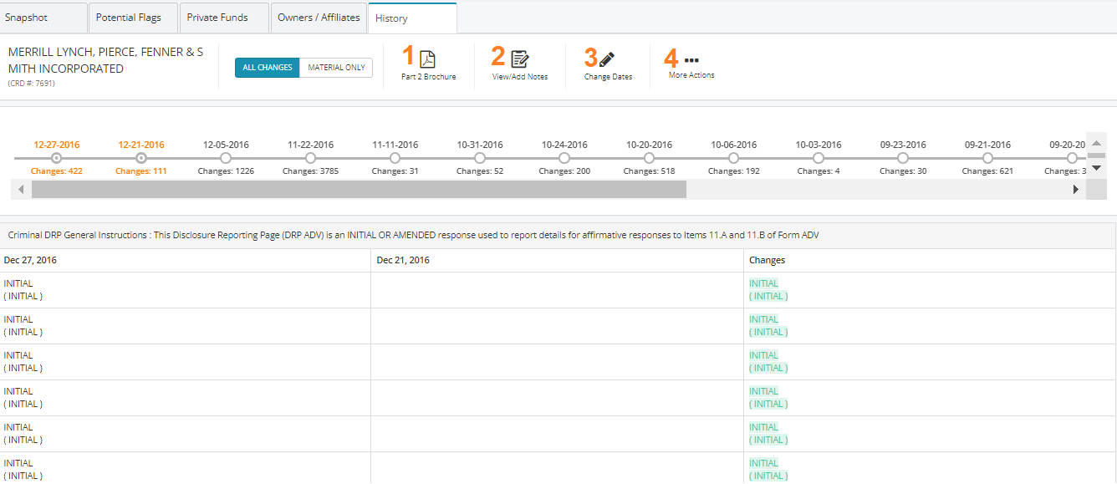Image resolution: width=1117 pixels, height=484 pixels.
Task: Click the Merrill Lynch firm name heading
Action: [x=105, y=60]
